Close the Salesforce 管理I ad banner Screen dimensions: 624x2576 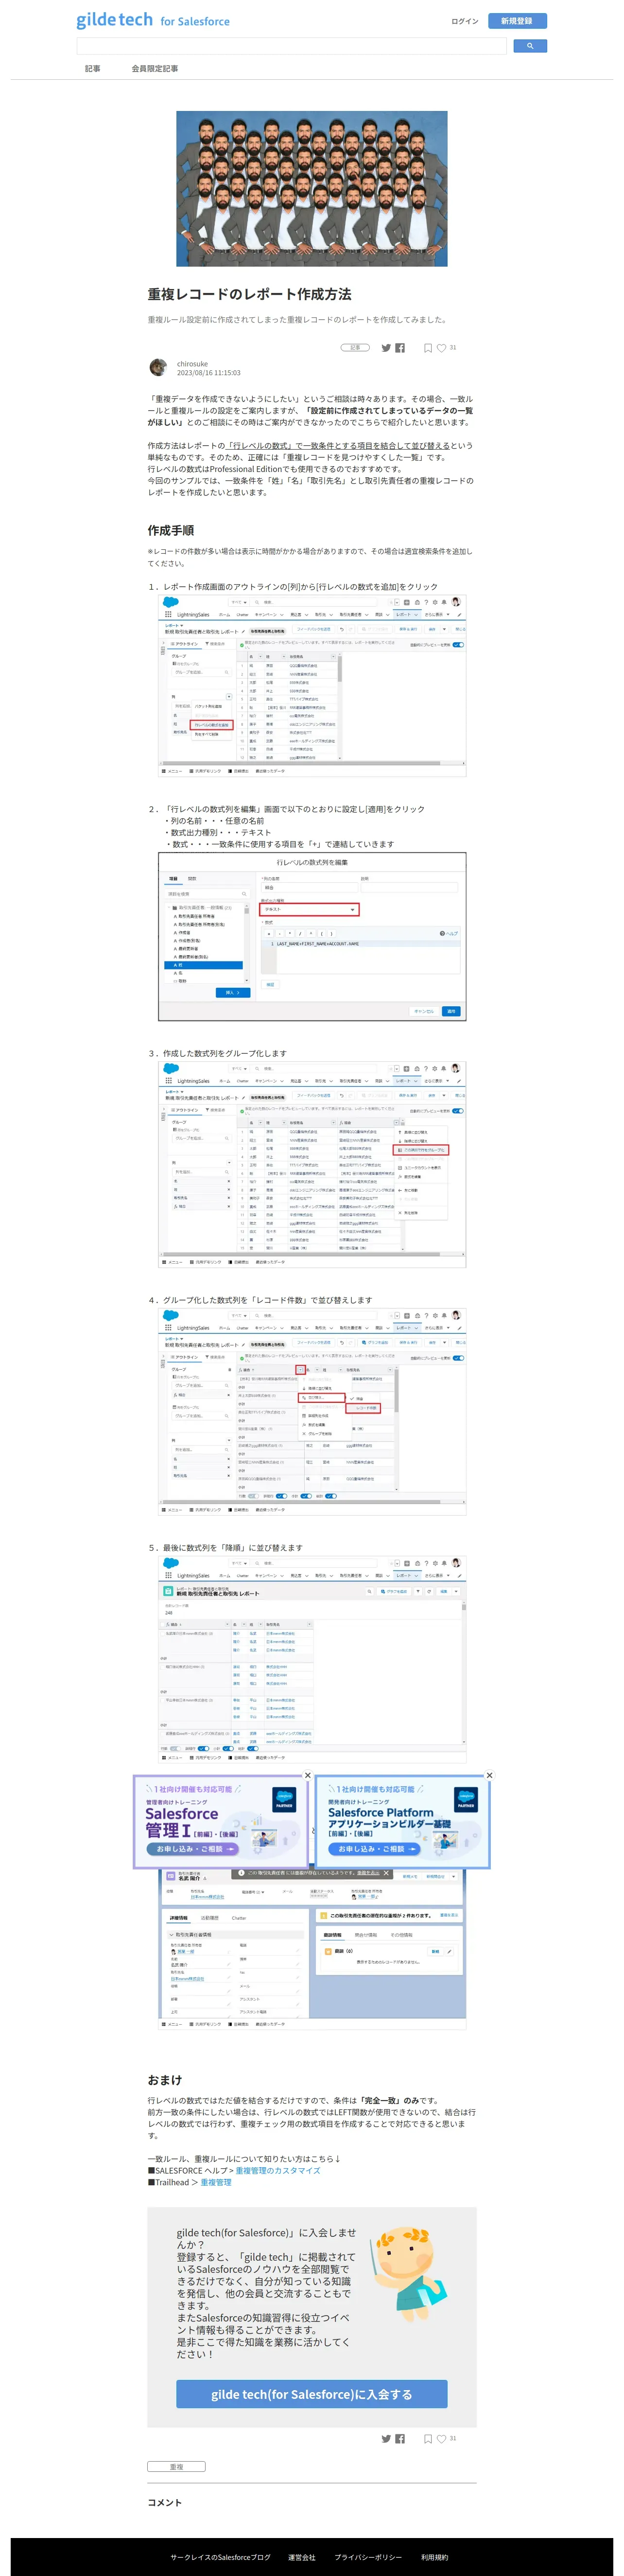pyautogui.click(x=308, y=1776)
